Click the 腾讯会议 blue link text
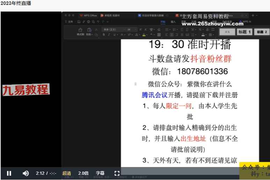This screenshot has height=180, width=270. [154, 95]
